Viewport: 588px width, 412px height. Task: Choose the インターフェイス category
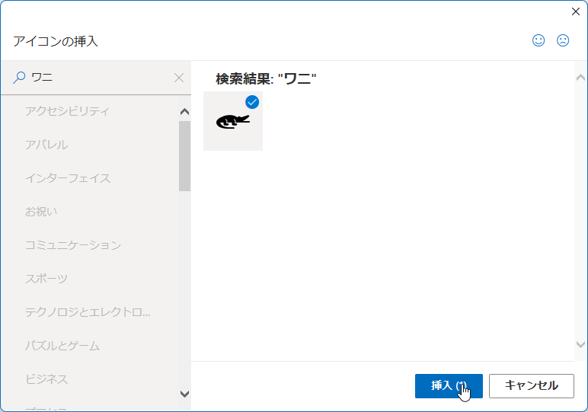(68, 178)
